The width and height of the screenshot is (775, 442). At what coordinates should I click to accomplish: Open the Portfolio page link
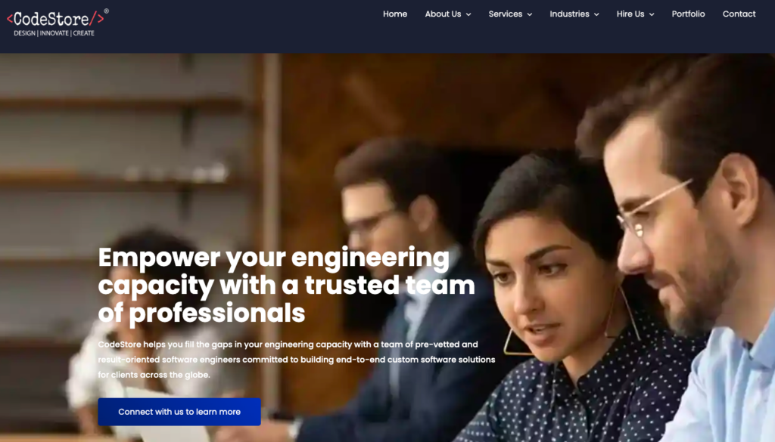688,14
